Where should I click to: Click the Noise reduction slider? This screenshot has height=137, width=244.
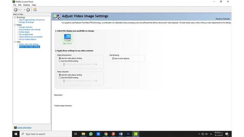(x=77, y=81)
